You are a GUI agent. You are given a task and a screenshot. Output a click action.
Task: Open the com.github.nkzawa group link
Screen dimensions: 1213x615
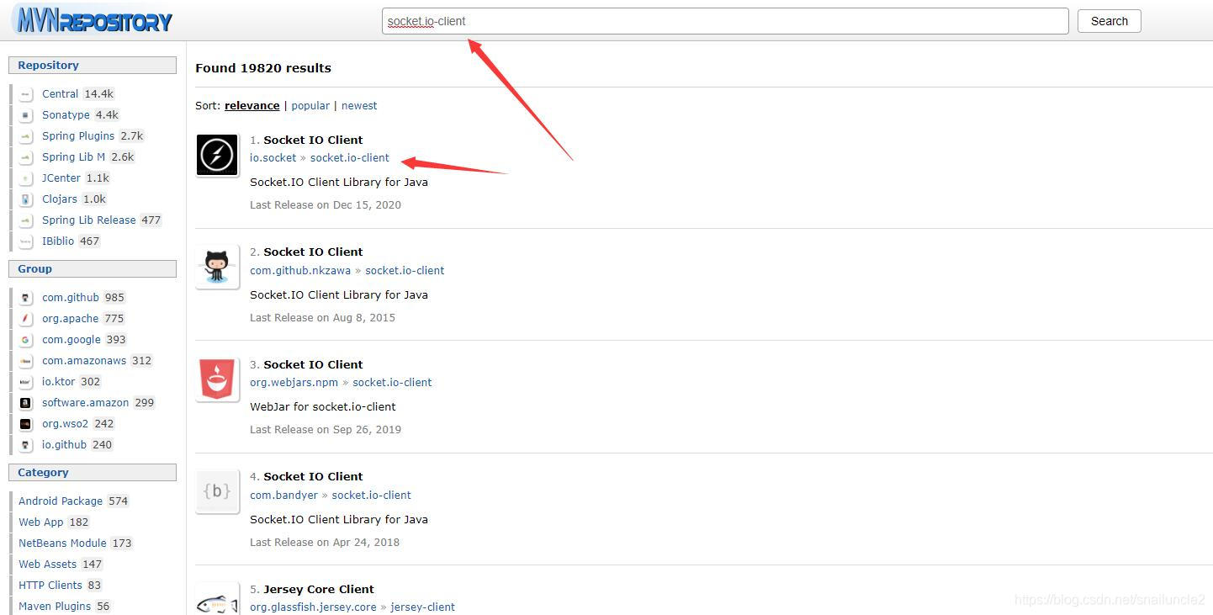coord(300,271)
